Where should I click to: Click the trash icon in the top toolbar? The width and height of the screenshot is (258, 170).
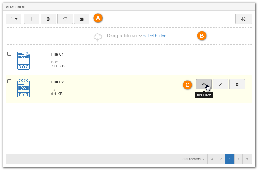coord(48,19)
